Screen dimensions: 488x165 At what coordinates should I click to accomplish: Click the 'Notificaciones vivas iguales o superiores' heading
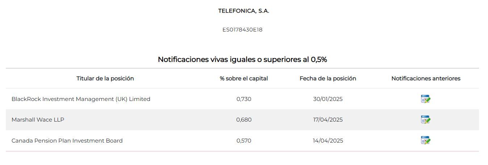point(242,59)
